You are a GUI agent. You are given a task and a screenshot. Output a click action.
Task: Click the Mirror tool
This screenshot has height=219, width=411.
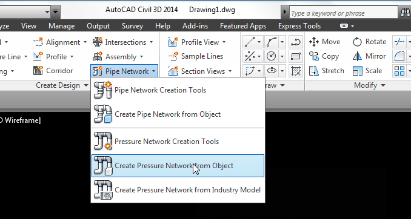(369, 56)
